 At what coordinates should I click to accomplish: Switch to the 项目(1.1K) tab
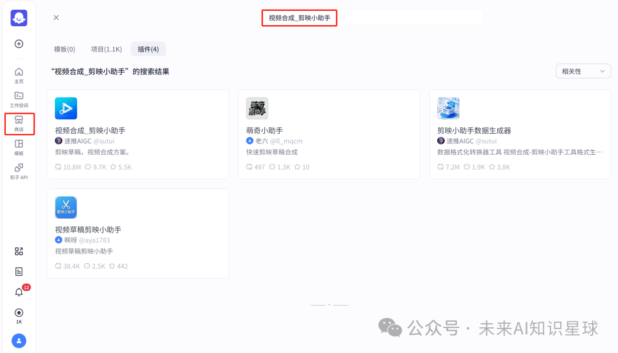coord(106,49)
